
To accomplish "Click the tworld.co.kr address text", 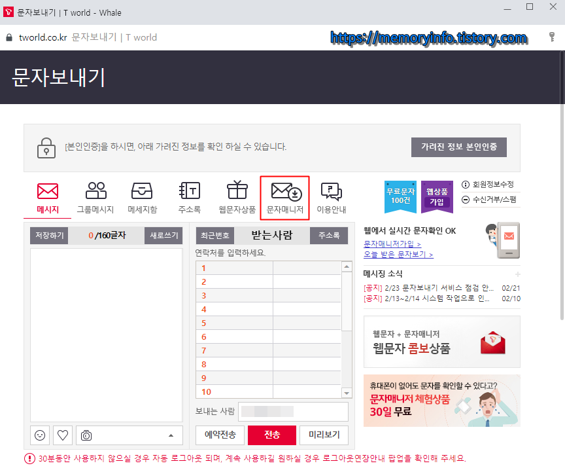I will point(43,37).
